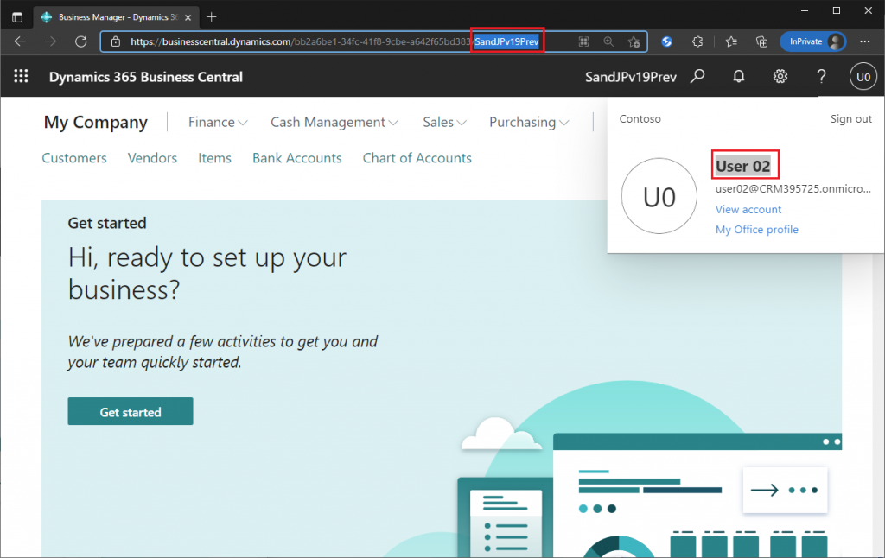Expand the Purchasing menu
This screenshot has height=558, width=885.
click(x=530, y=122)
